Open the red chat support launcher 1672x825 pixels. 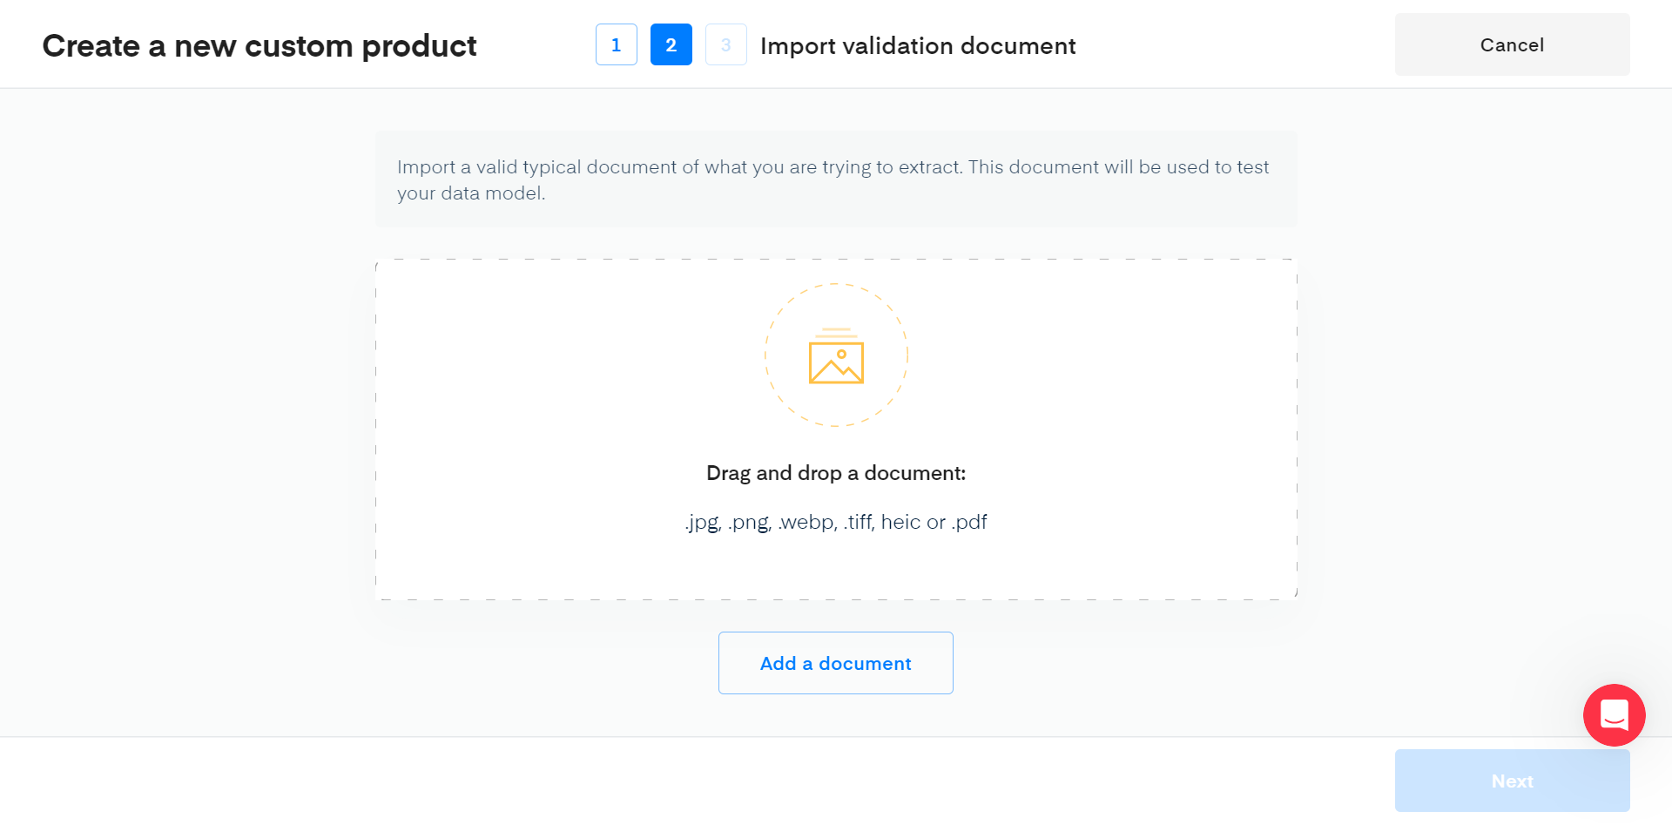click(x=1614, y=715)
